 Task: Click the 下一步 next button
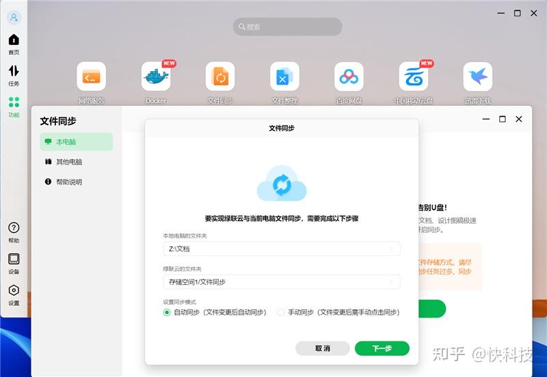tap(382, 348)
